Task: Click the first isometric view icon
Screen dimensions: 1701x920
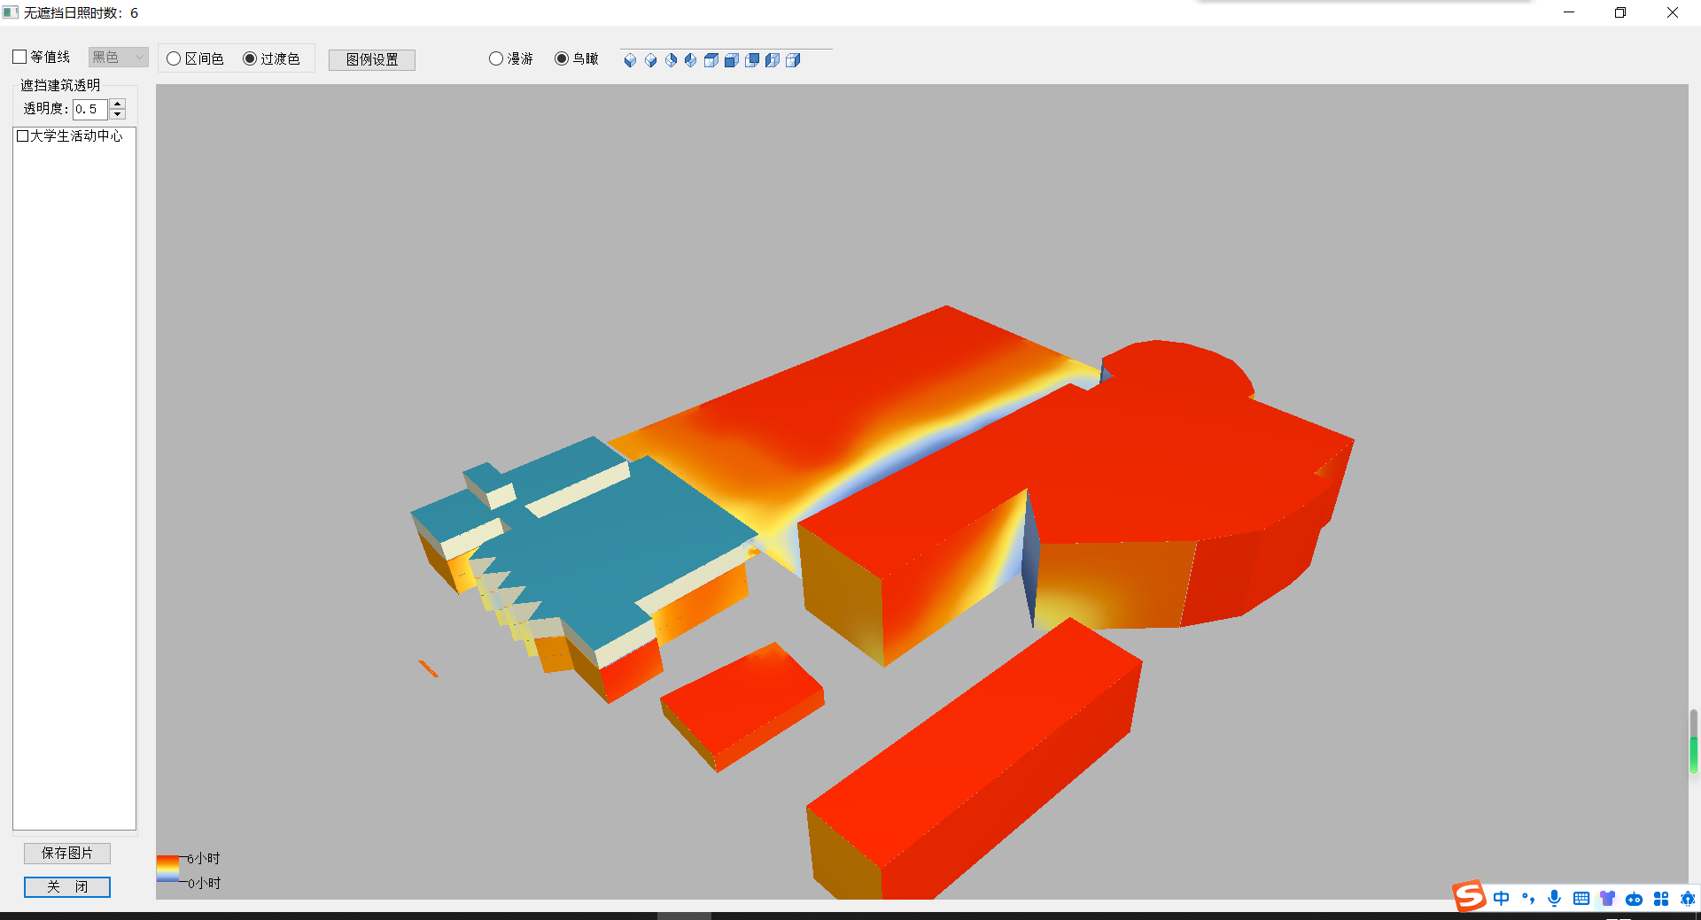Action: [630, 60]
